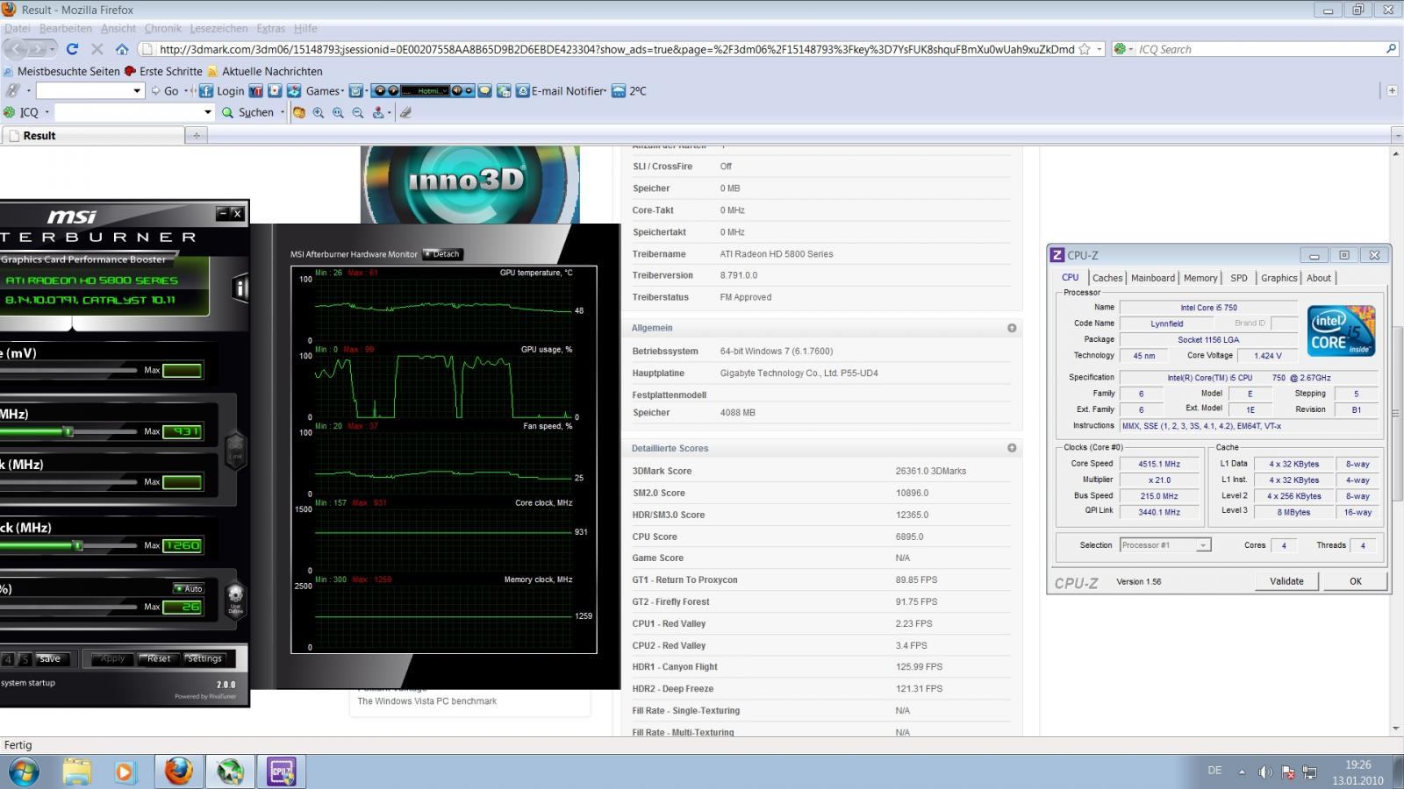Click OK in CPU-Z
Screen dimensions: 1404x789
(x=1356, y=581)
